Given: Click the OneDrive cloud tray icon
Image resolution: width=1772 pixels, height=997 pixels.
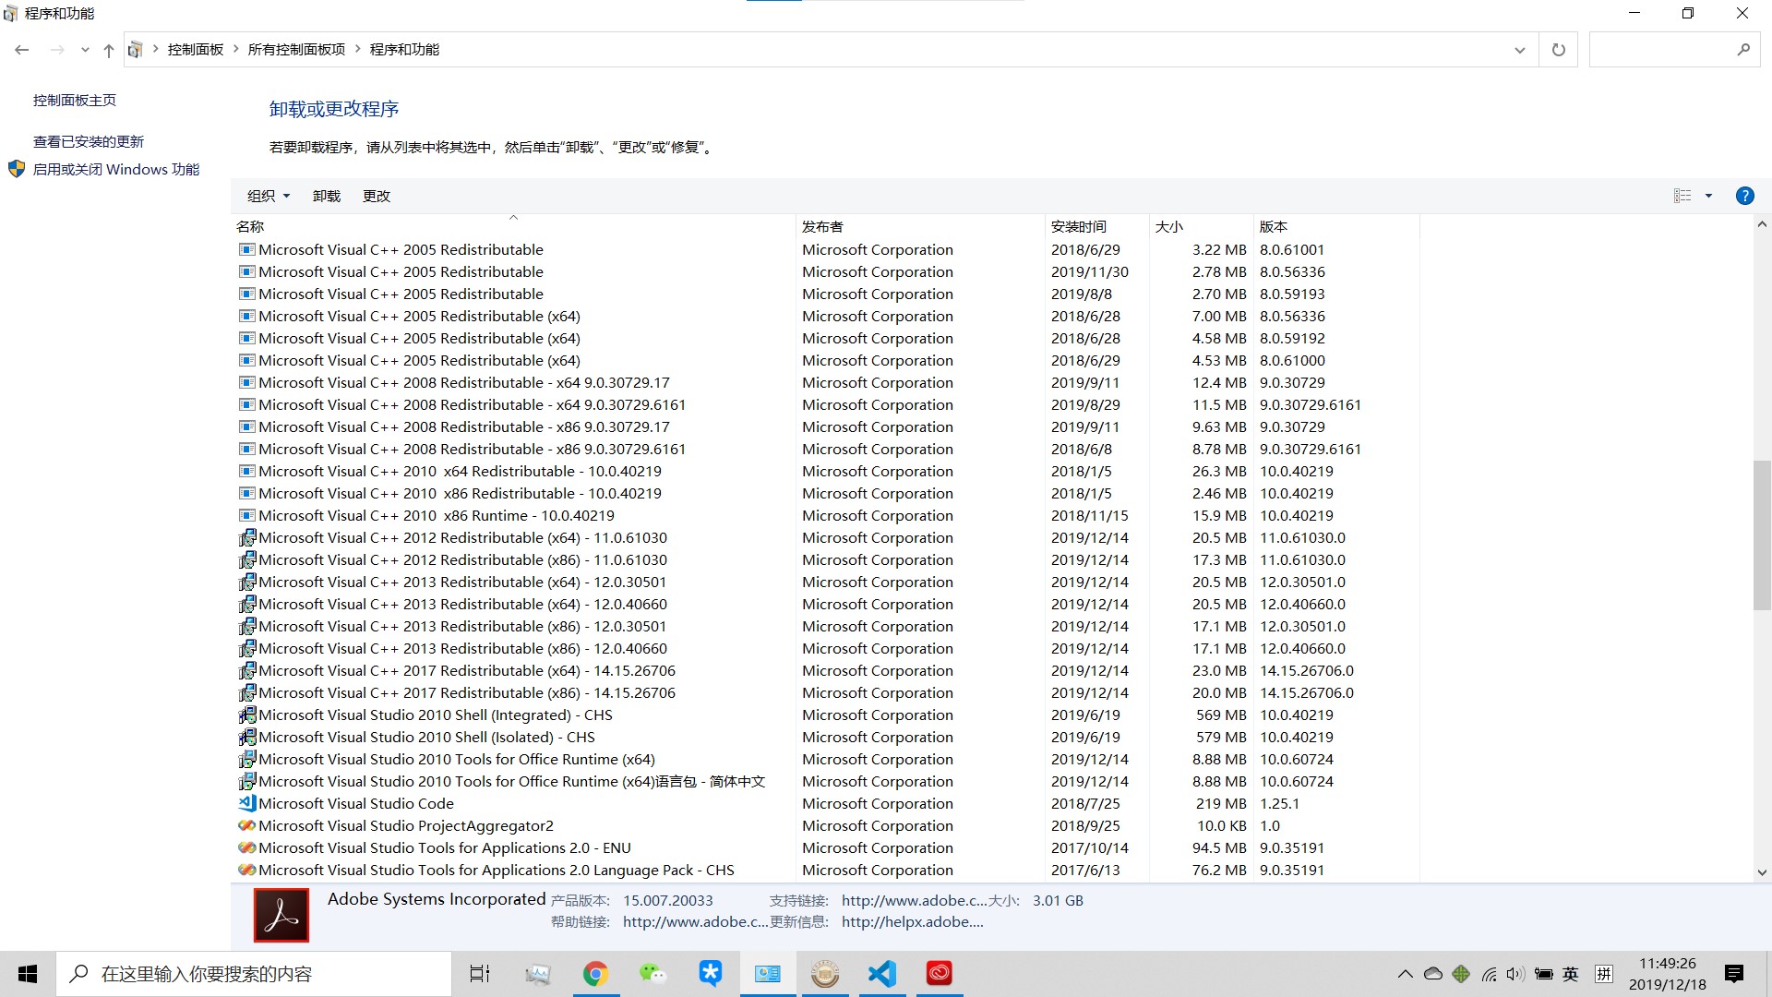Looking at the screenshot, I should 1433,974.
